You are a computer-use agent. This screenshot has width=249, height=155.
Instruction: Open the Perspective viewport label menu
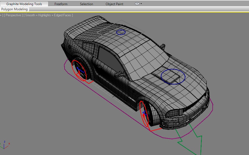click(13, 15)
